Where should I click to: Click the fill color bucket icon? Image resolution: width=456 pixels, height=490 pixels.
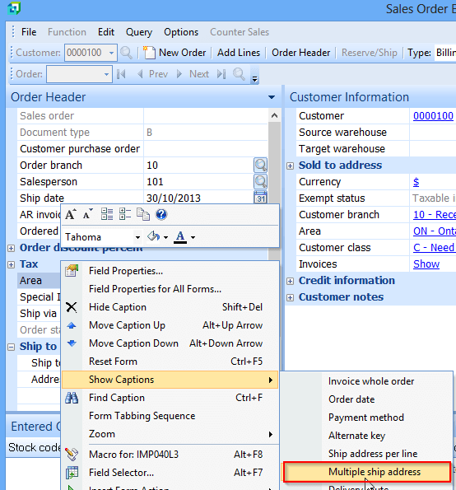tap(153, 236)
